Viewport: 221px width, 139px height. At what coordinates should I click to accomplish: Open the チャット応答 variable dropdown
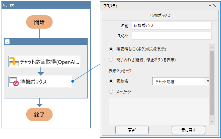click(x=207, y=81)
